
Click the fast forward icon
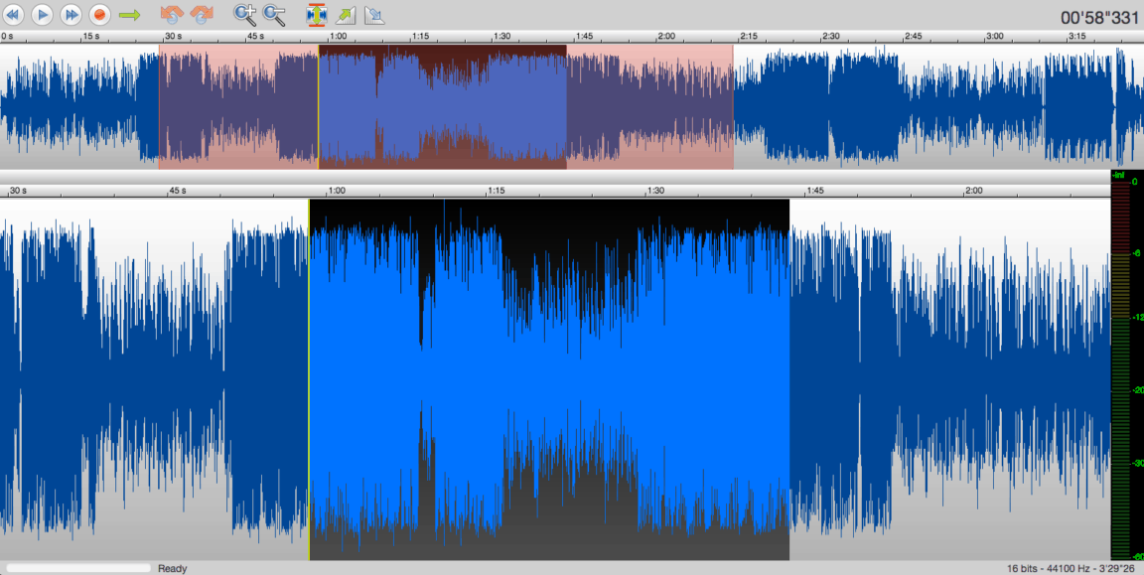tap(70, 15)
